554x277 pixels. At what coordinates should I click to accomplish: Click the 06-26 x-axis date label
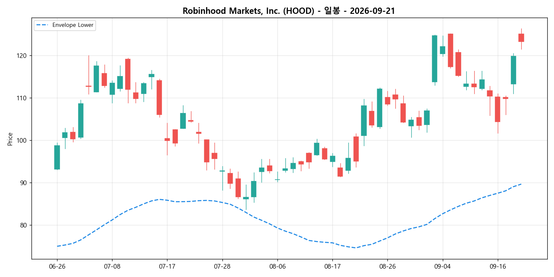point(57,266)
